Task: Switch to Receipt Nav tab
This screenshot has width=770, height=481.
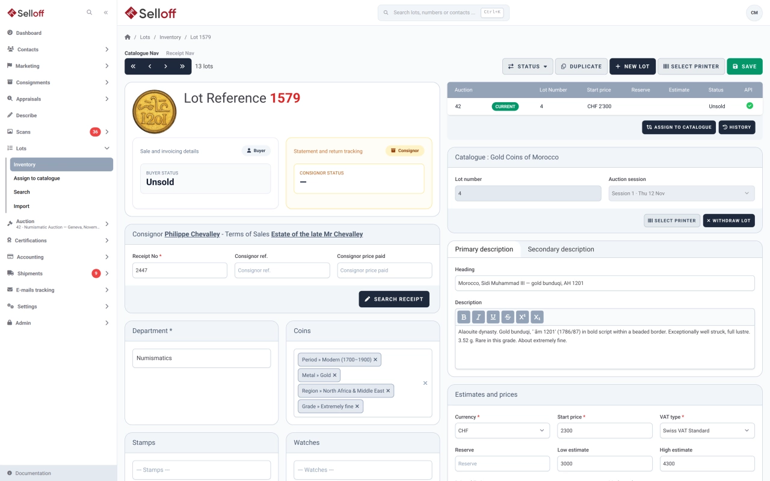Action: [180, 54]
